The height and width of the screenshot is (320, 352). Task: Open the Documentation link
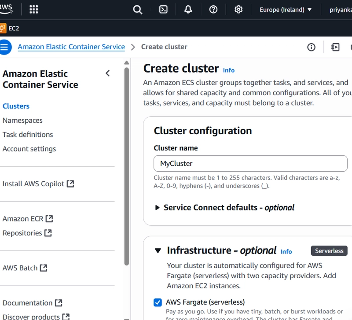click(27, 303)
